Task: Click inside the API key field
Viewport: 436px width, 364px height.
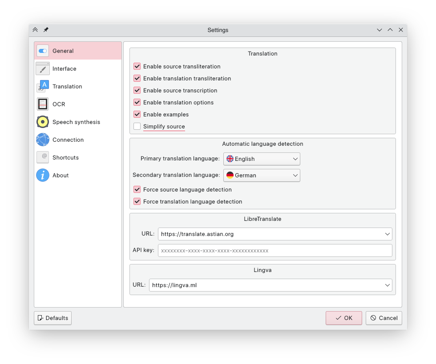Action: [275, 250]
